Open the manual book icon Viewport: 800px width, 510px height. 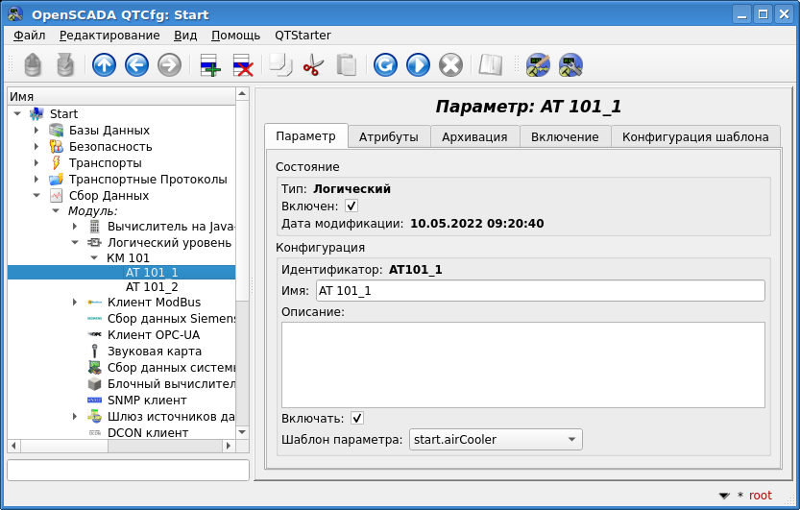491,65
